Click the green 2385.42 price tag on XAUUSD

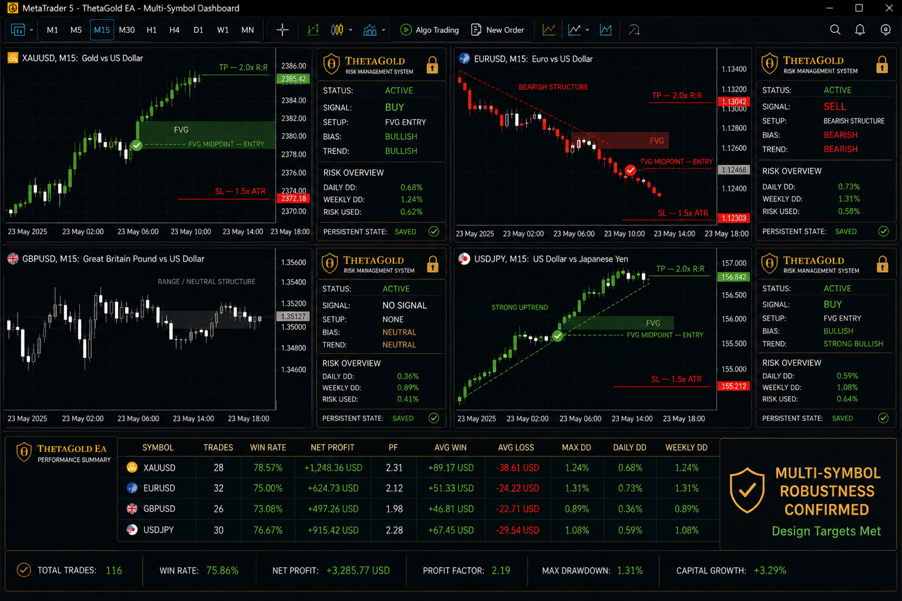293,79
